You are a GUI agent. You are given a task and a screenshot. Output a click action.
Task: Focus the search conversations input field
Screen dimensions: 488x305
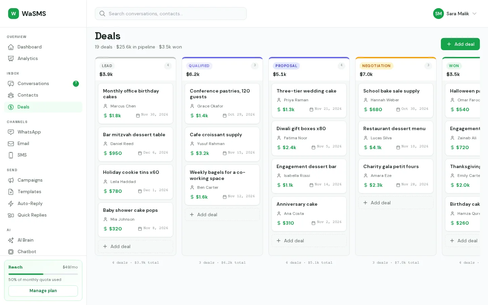tap(171, 14)
